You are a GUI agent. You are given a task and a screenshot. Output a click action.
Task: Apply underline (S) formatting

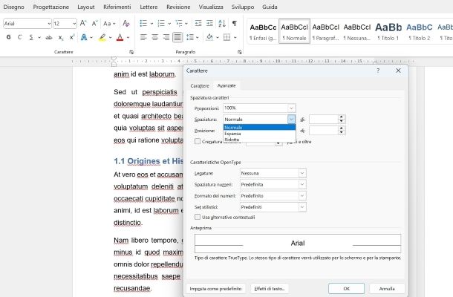pos(31,37)
